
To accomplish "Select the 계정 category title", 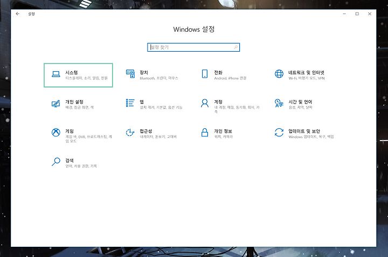I will point(218,102).
